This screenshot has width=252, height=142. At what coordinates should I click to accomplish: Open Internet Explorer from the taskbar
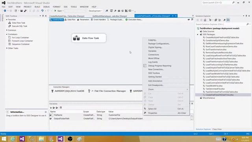click(13, 139)
